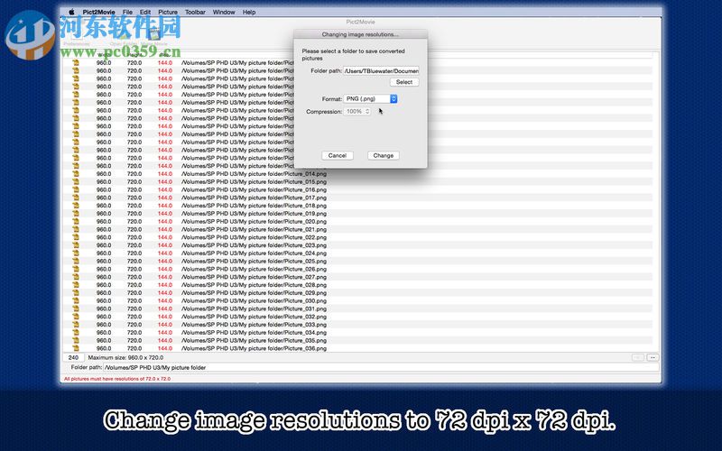Viewport: 722px width, 451px height.
Task: Click the red resolution warning text at the bottom
Action: point(117,379)
